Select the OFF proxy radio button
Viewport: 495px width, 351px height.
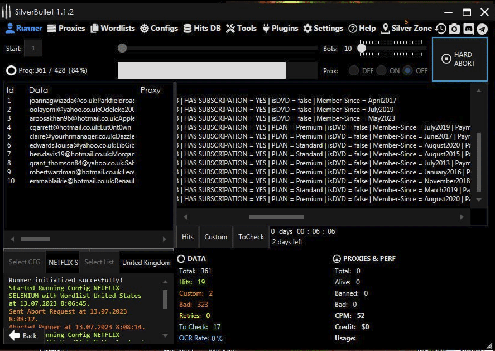pyautogui.click(x=408, y=71)
